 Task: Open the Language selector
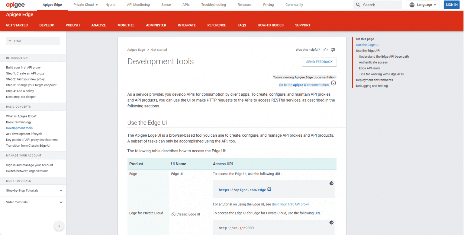[423, 5]
